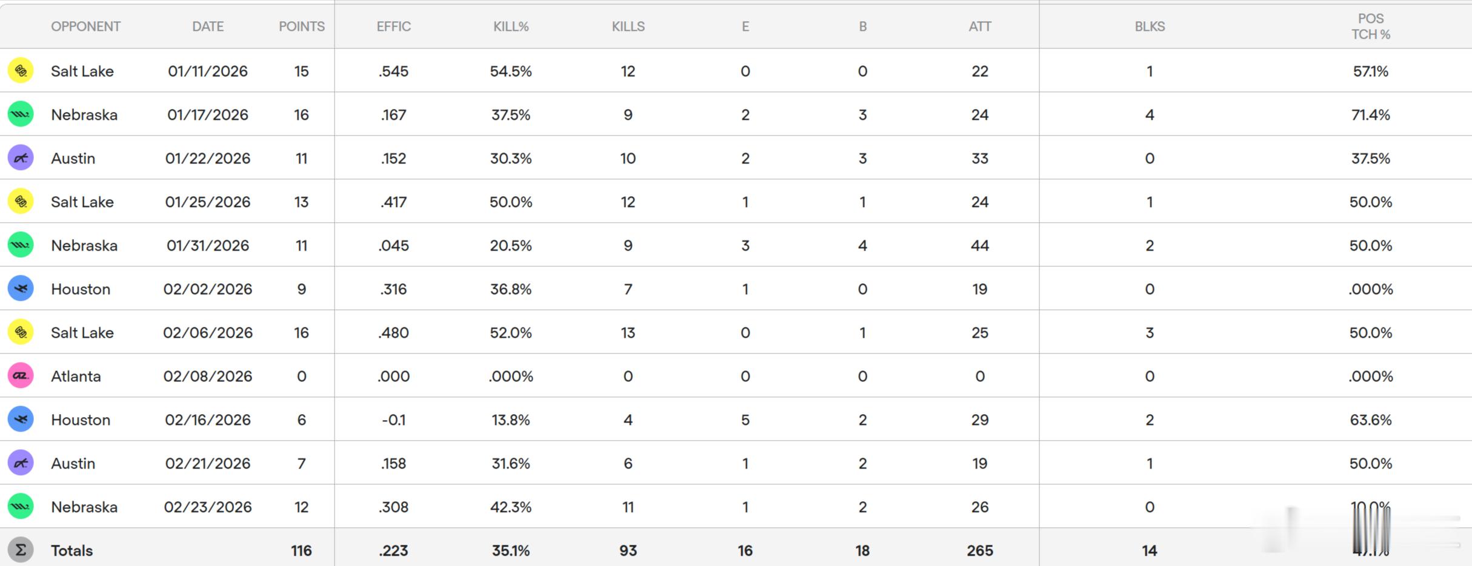Click the Totals sigma icon
The image size is (1472, 566).
[21, 550]
